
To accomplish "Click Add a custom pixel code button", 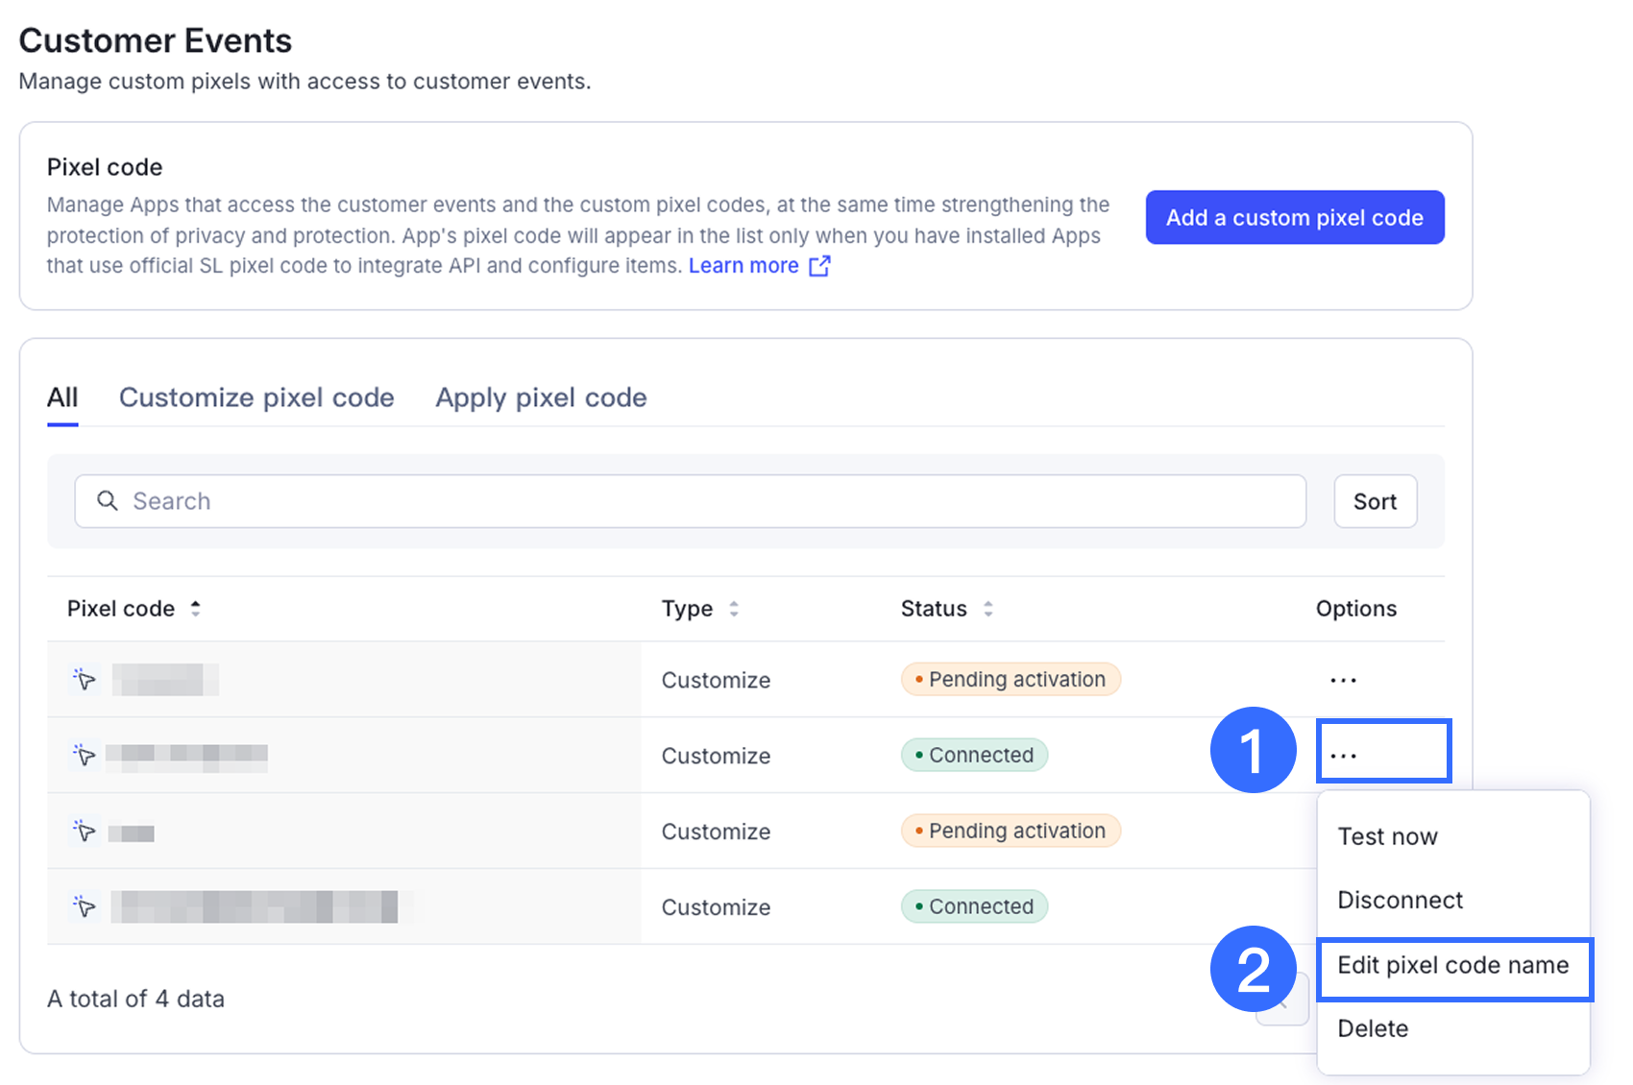I will click(1294, 218).
